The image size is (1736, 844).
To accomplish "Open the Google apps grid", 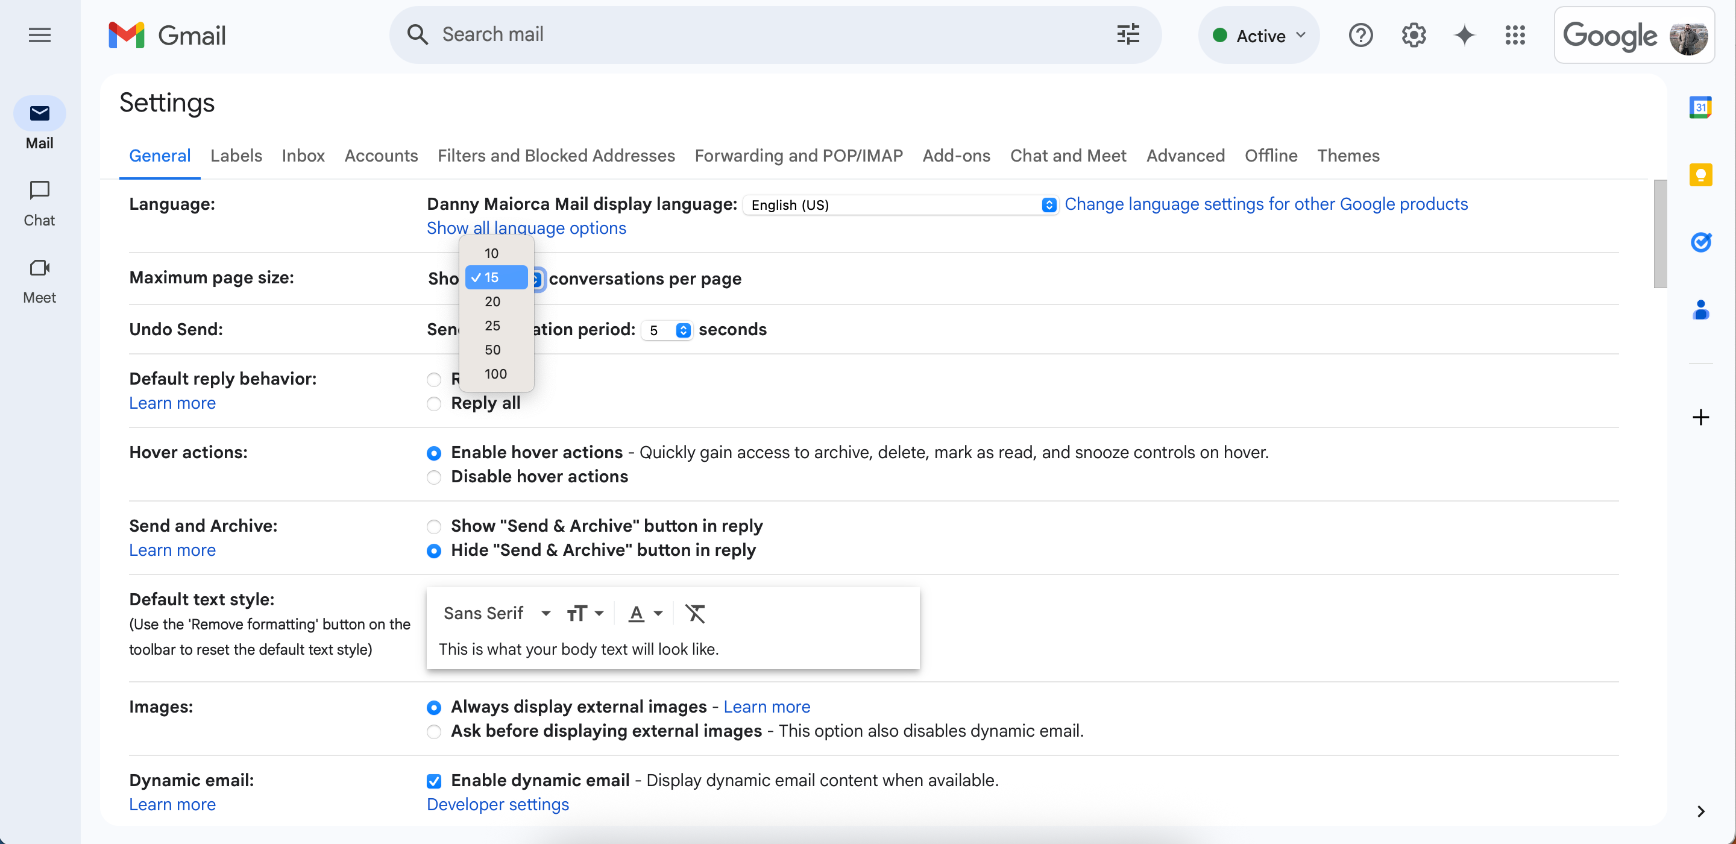I will (x=1515, y=35).
